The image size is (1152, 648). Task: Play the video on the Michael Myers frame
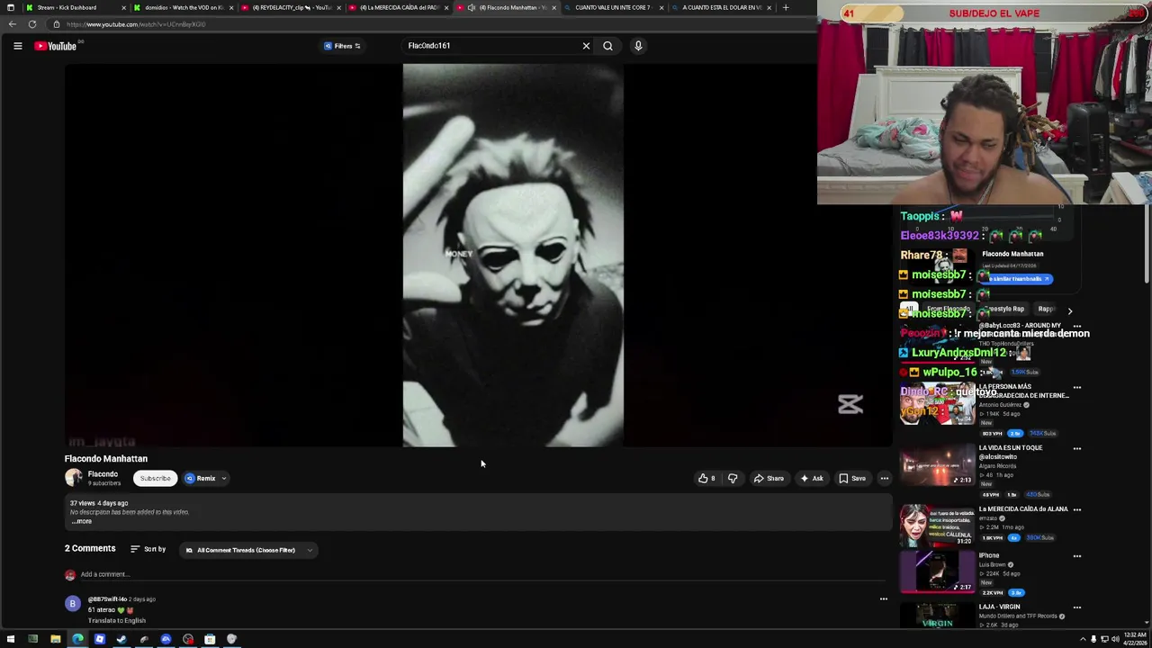(513, 255)
